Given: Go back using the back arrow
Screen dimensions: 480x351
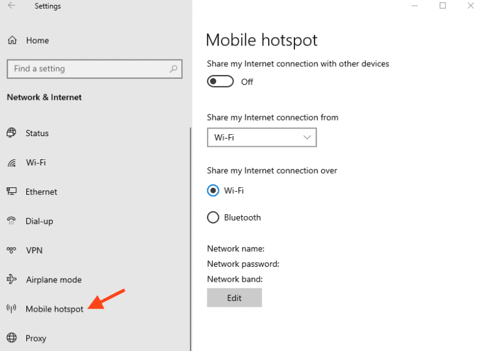Looking at the screenshot, I should 11,6.
